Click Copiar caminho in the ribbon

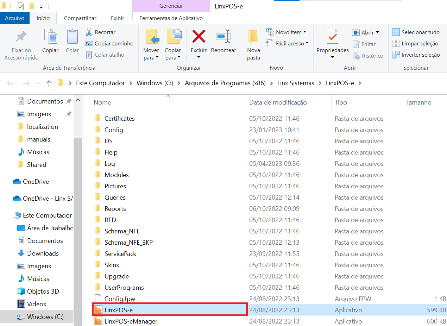(x=109, y=44)
